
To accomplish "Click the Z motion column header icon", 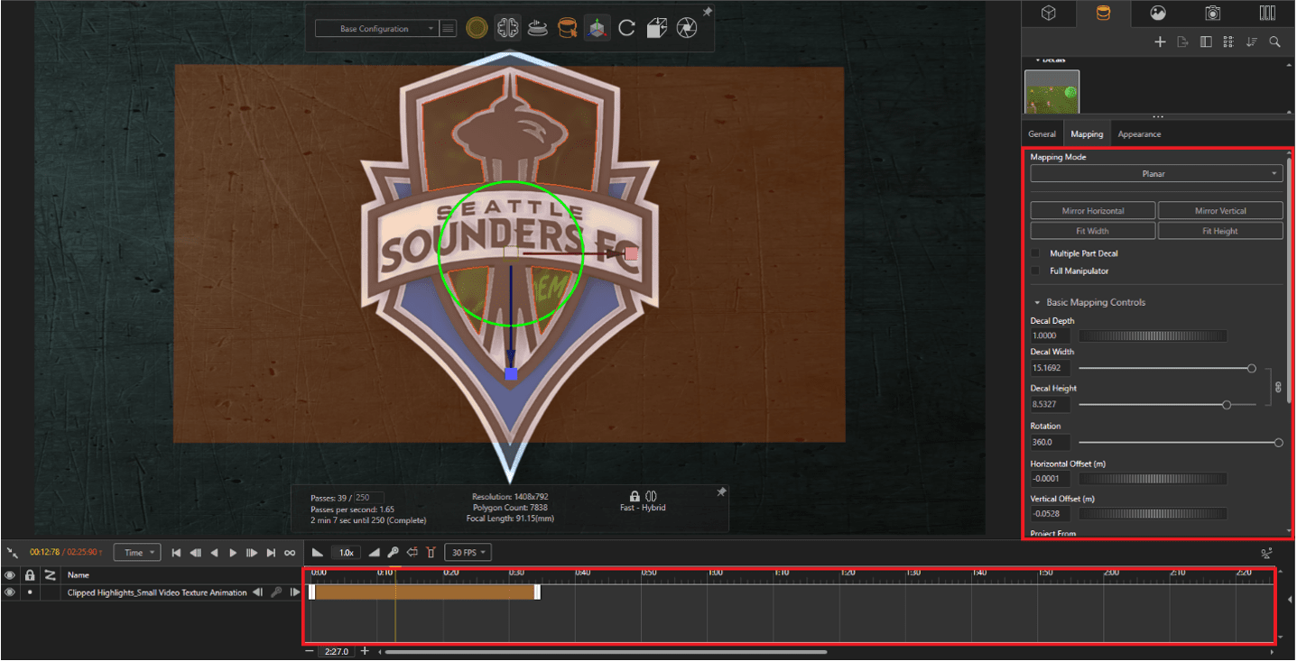I will [50, 574].
